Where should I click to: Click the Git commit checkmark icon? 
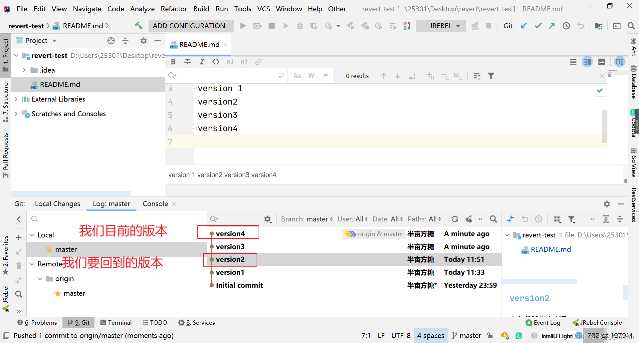click(538, 26)
